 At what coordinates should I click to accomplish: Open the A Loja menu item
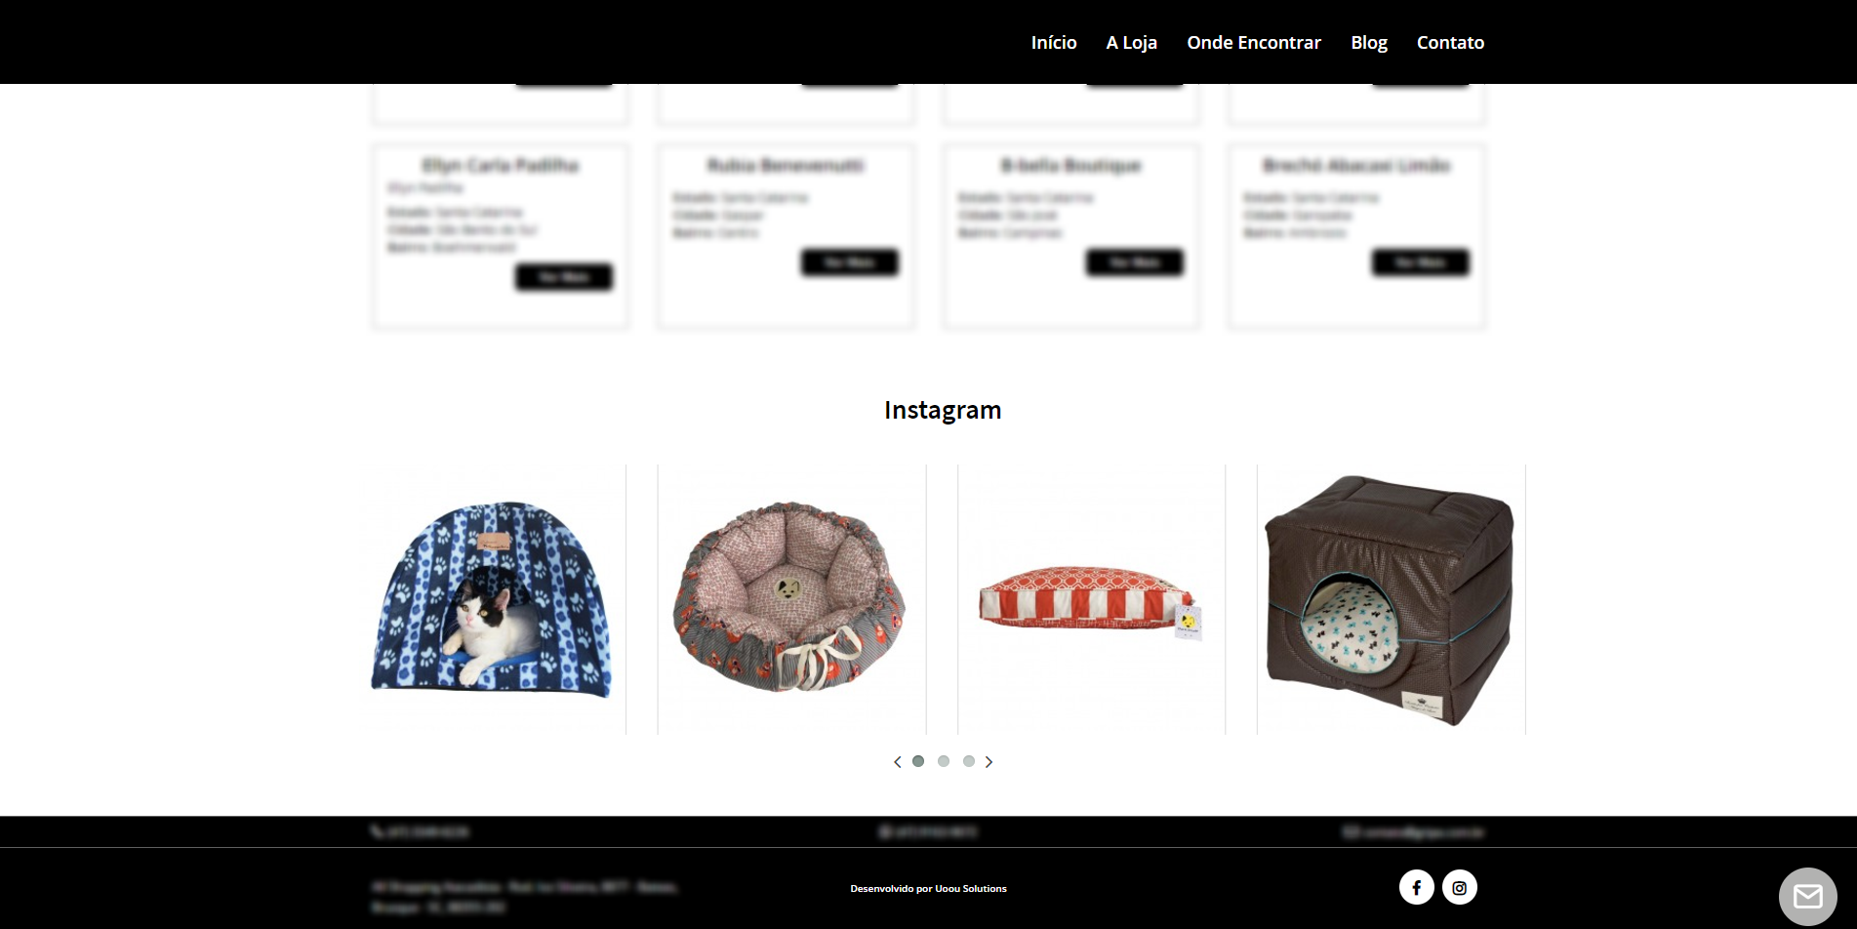1132,42
